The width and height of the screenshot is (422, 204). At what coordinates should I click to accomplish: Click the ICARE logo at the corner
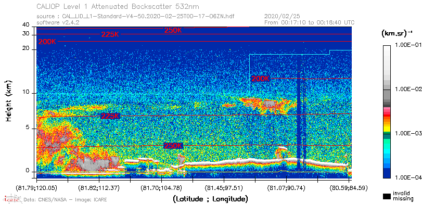click(11, 199)
